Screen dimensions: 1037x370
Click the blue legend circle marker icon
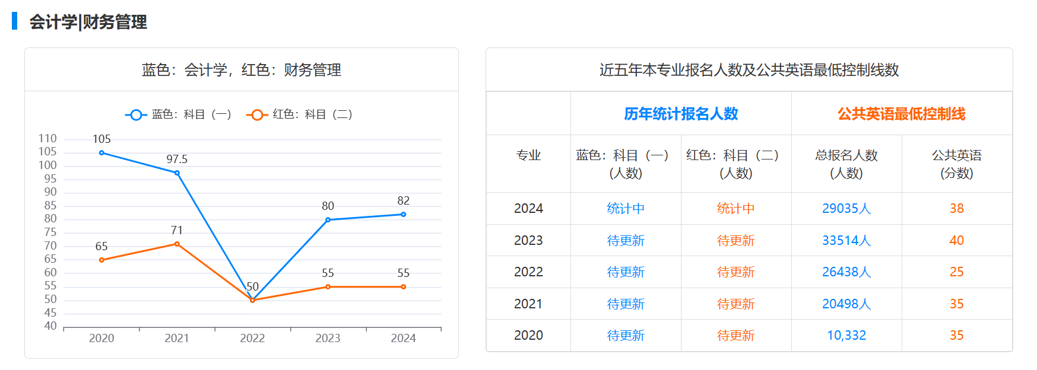(136, 115)
